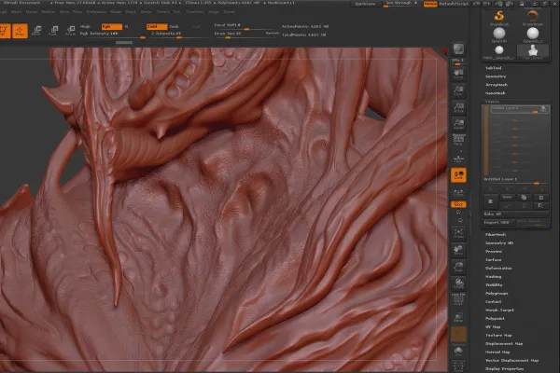Toggle the Mrgb channel button
Viewport: 560px width, 373px height.
pos(86,26)
